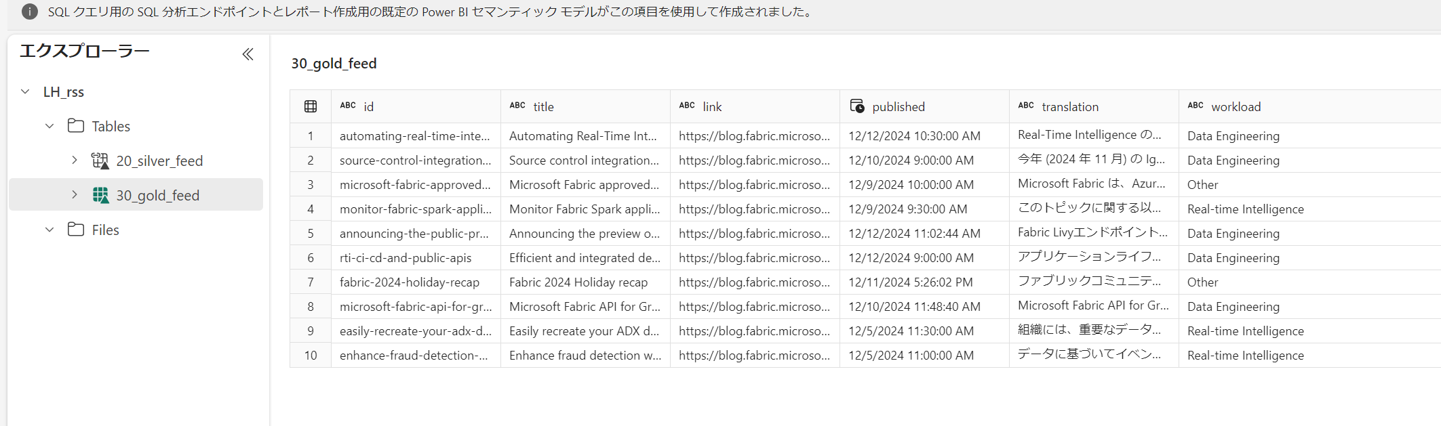The width and height of the screenshot is (1441, 426).
Task: Click the published column header
Action: [924, 106]
